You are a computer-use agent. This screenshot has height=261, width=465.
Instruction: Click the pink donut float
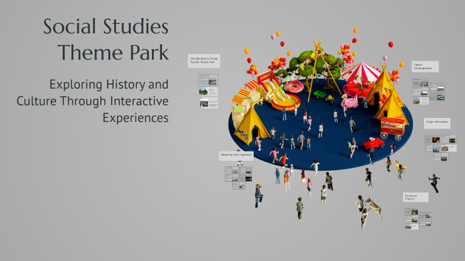point(293,87)
